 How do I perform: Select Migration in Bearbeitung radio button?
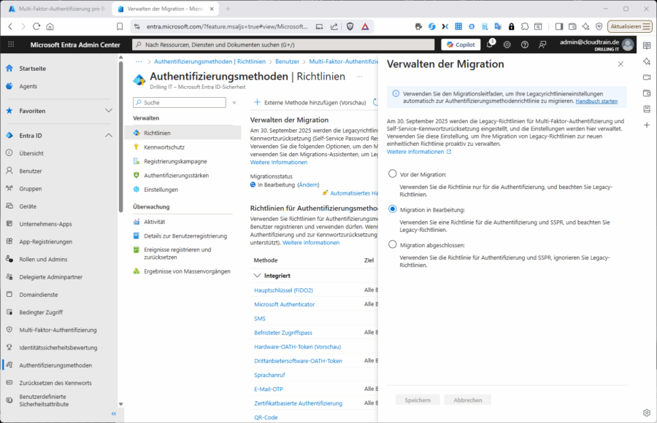(392, 209)
